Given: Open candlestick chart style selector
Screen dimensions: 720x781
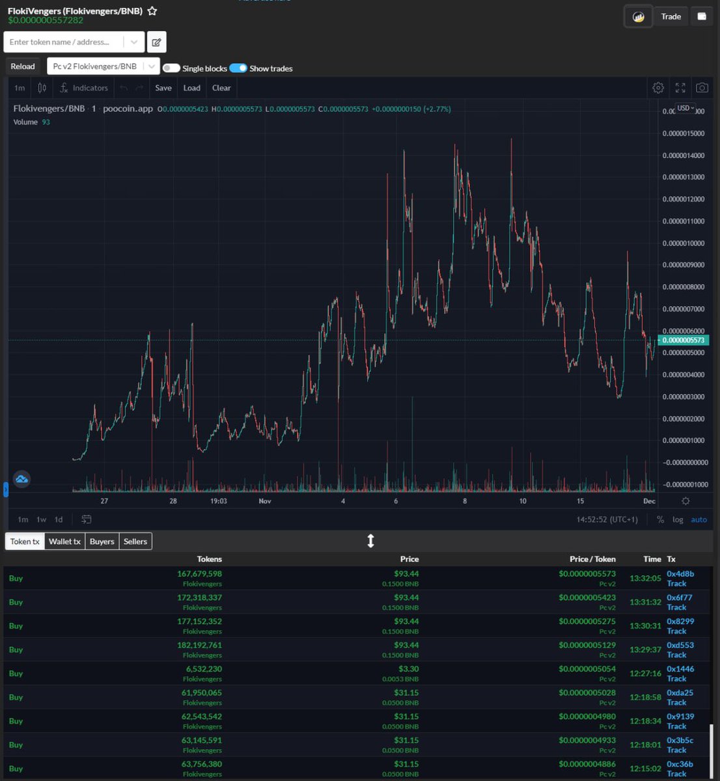Looking at the screenshot, I should pyautogui.click(x=42, y=88).
